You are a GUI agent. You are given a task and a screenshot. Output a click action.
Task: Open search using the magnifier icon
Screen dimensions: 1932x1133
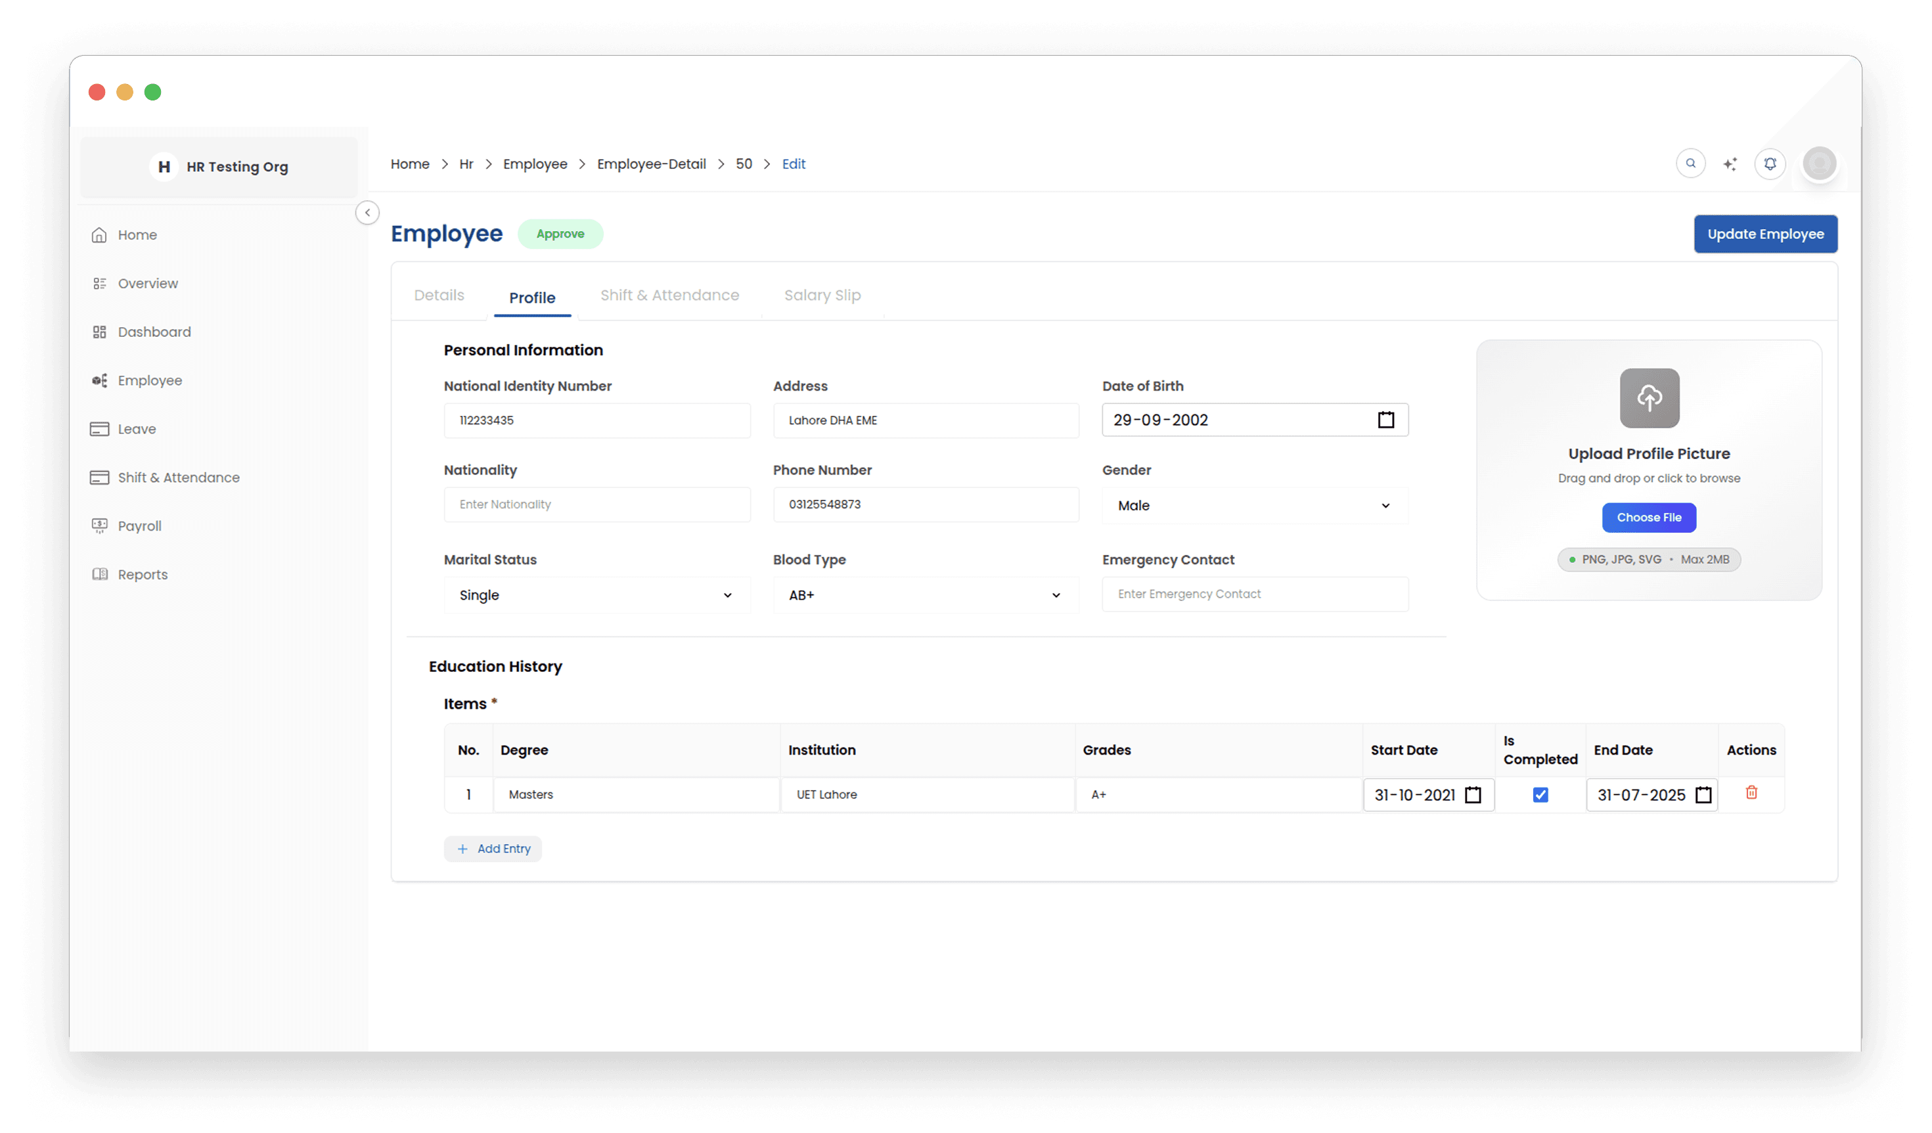point(1690,164)
